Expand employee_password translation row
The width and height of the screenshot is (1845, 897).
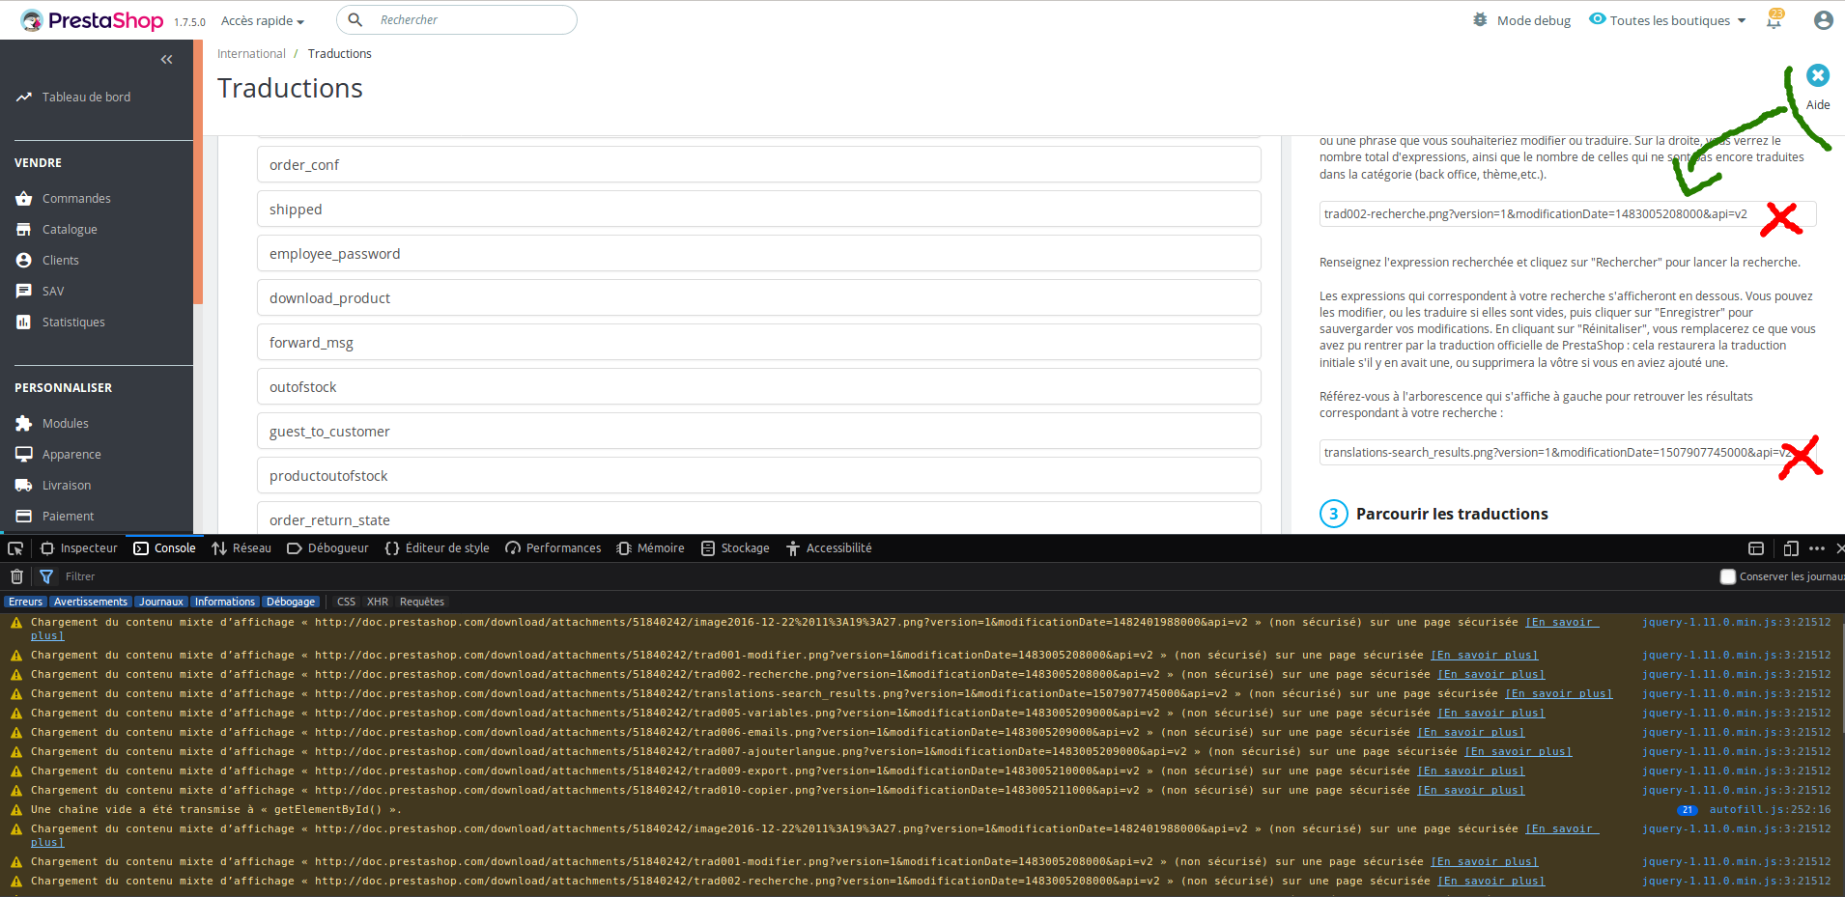[759, 254]
